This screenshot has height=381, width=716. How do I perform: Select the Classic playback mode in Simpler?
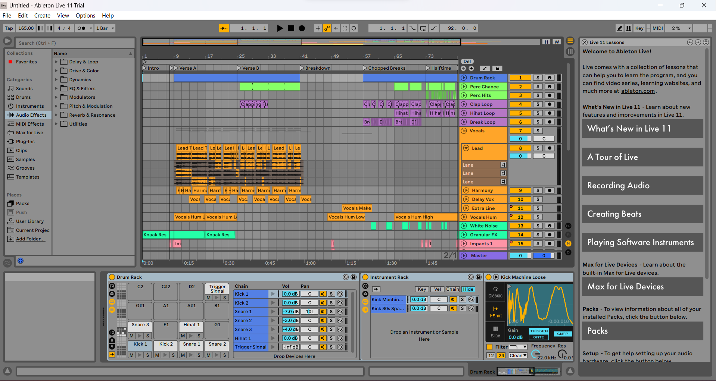pyautogui.click(x=495, y=292)
